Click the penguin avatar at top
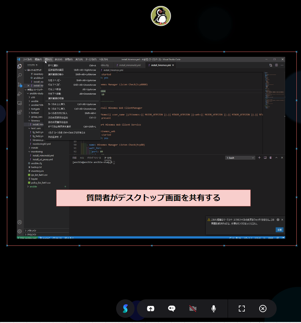This screenshot has width=301, height=323. 161,16
